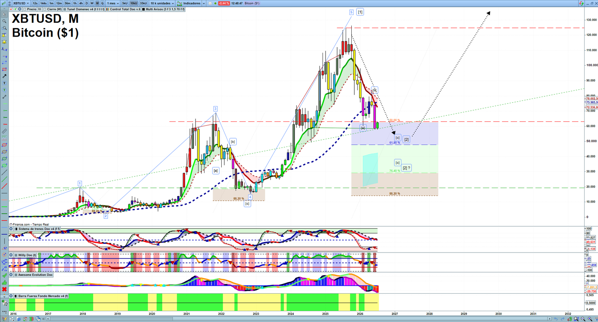Click the Bitcoin ($1) label in toolbar
The image size is (598, 322).
click(x=252, y=3)
